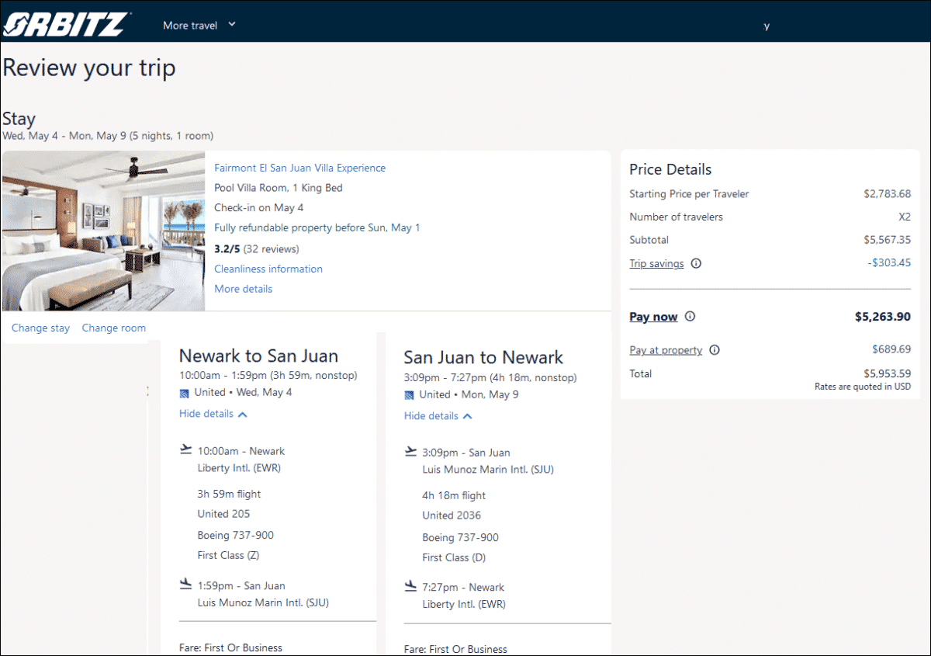Screen dimensions: 931x656
Task: Open the More travel menu
Action: (199, 25)
